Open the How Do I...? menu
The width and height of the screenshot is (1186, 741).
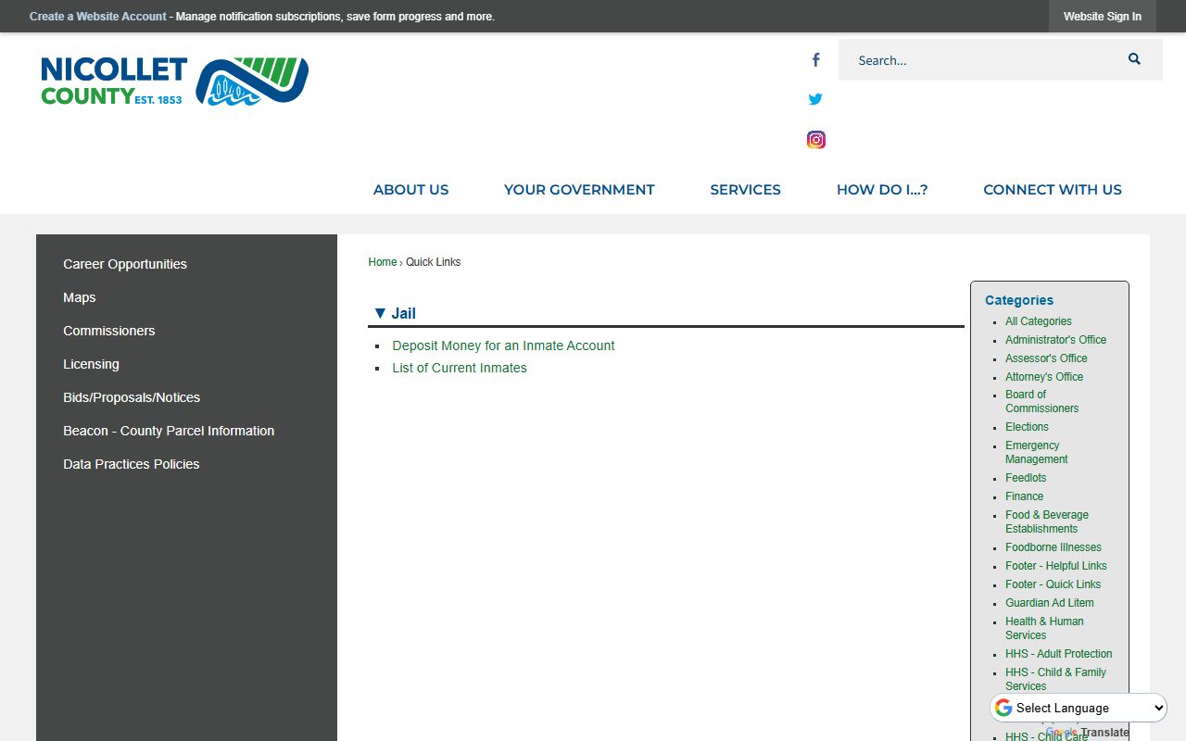881,190
